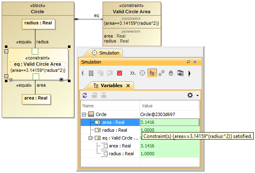Collapse the eq : Valid Circle node
The width and height of the screenshot is (255, 173).
pos(91,138)
